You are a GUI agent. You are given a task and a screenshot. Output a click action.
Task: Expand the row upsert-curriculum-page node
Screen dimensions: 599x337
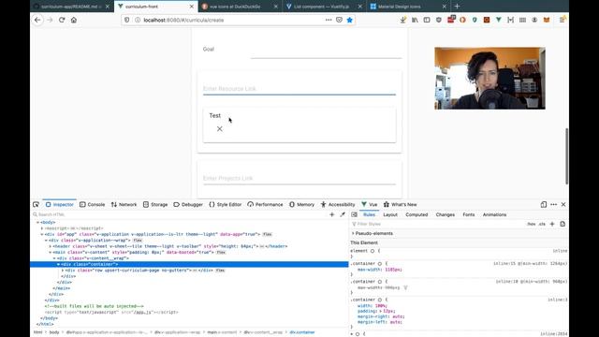pos(63,271)
